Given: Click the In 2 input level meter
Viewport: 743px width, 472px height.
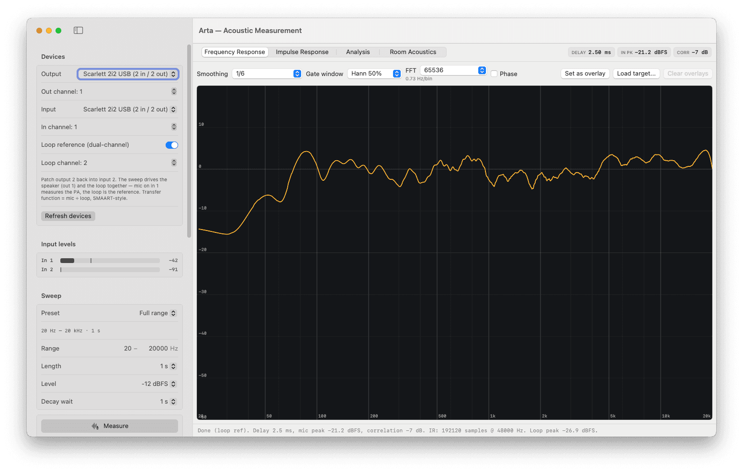Looking at the screenshot, I should click(110, 270).
